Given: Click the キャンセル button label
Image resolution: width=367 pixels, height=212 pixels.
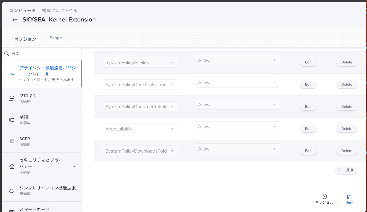Looking at the screenshot, I should [324, 202].
